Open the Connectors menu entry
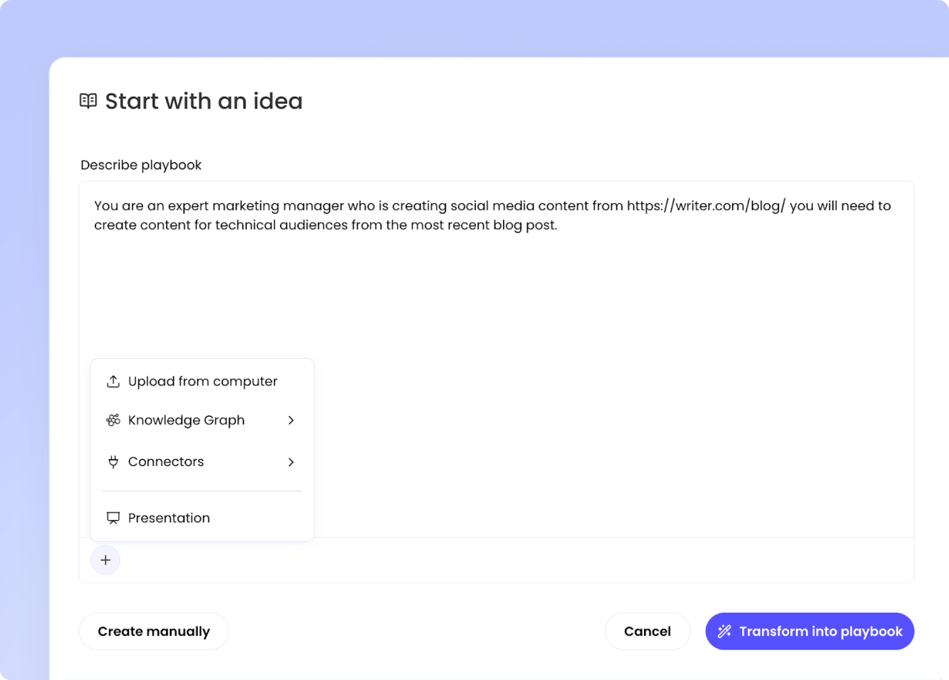949x680 pixels. [166, 462]
